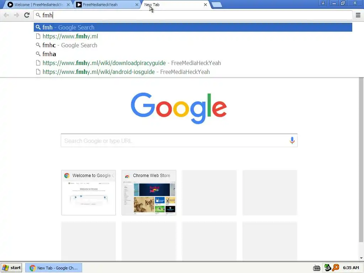
Task: Close the second FreeMediaHeckYeah tab
Action: coord(137,5)
